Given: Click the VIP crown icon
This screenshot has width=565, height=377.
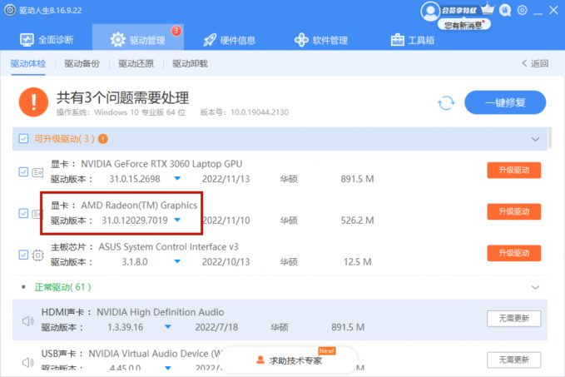Looking at the screenshot, I should click(488, 8).
